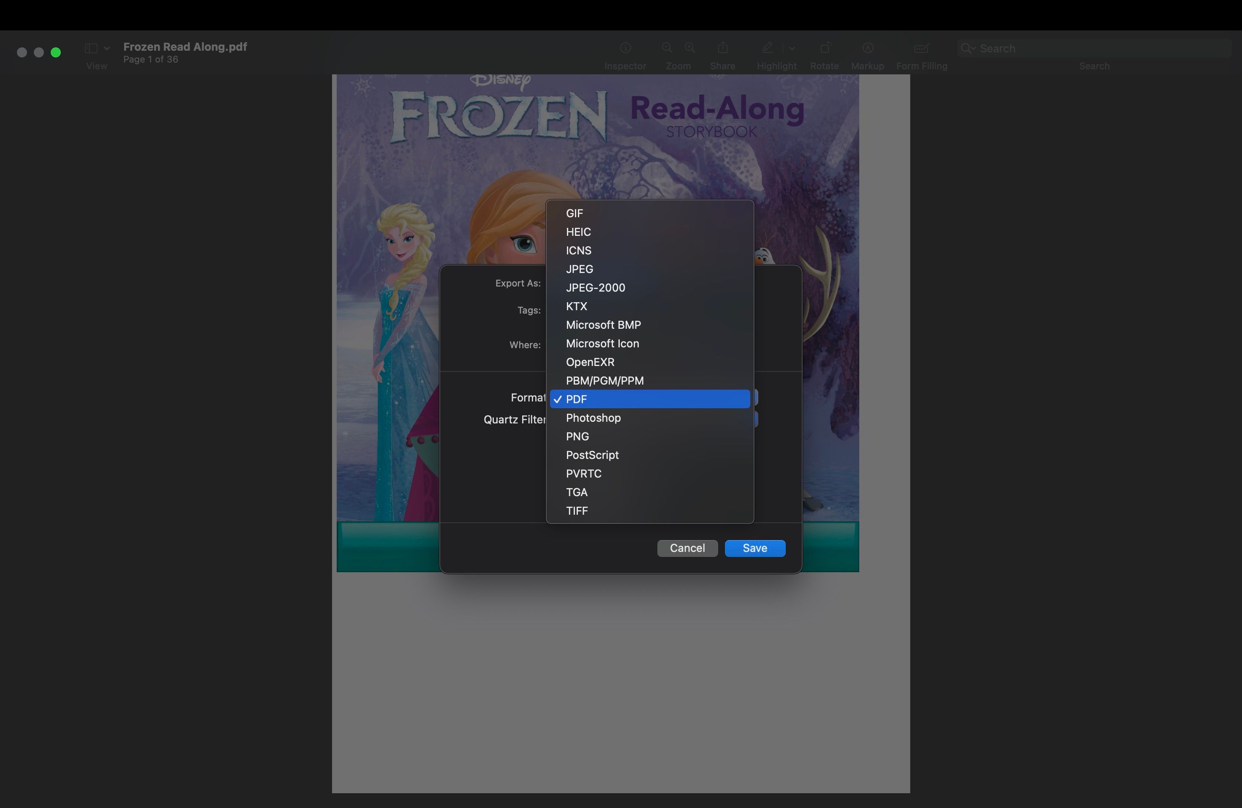Select PostScript format option
Screen dimensions: 1242x808
click(x=592, y=455)
